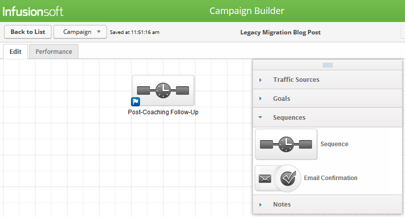Switch to the Edit tab
405x217 pixels.
15,51
